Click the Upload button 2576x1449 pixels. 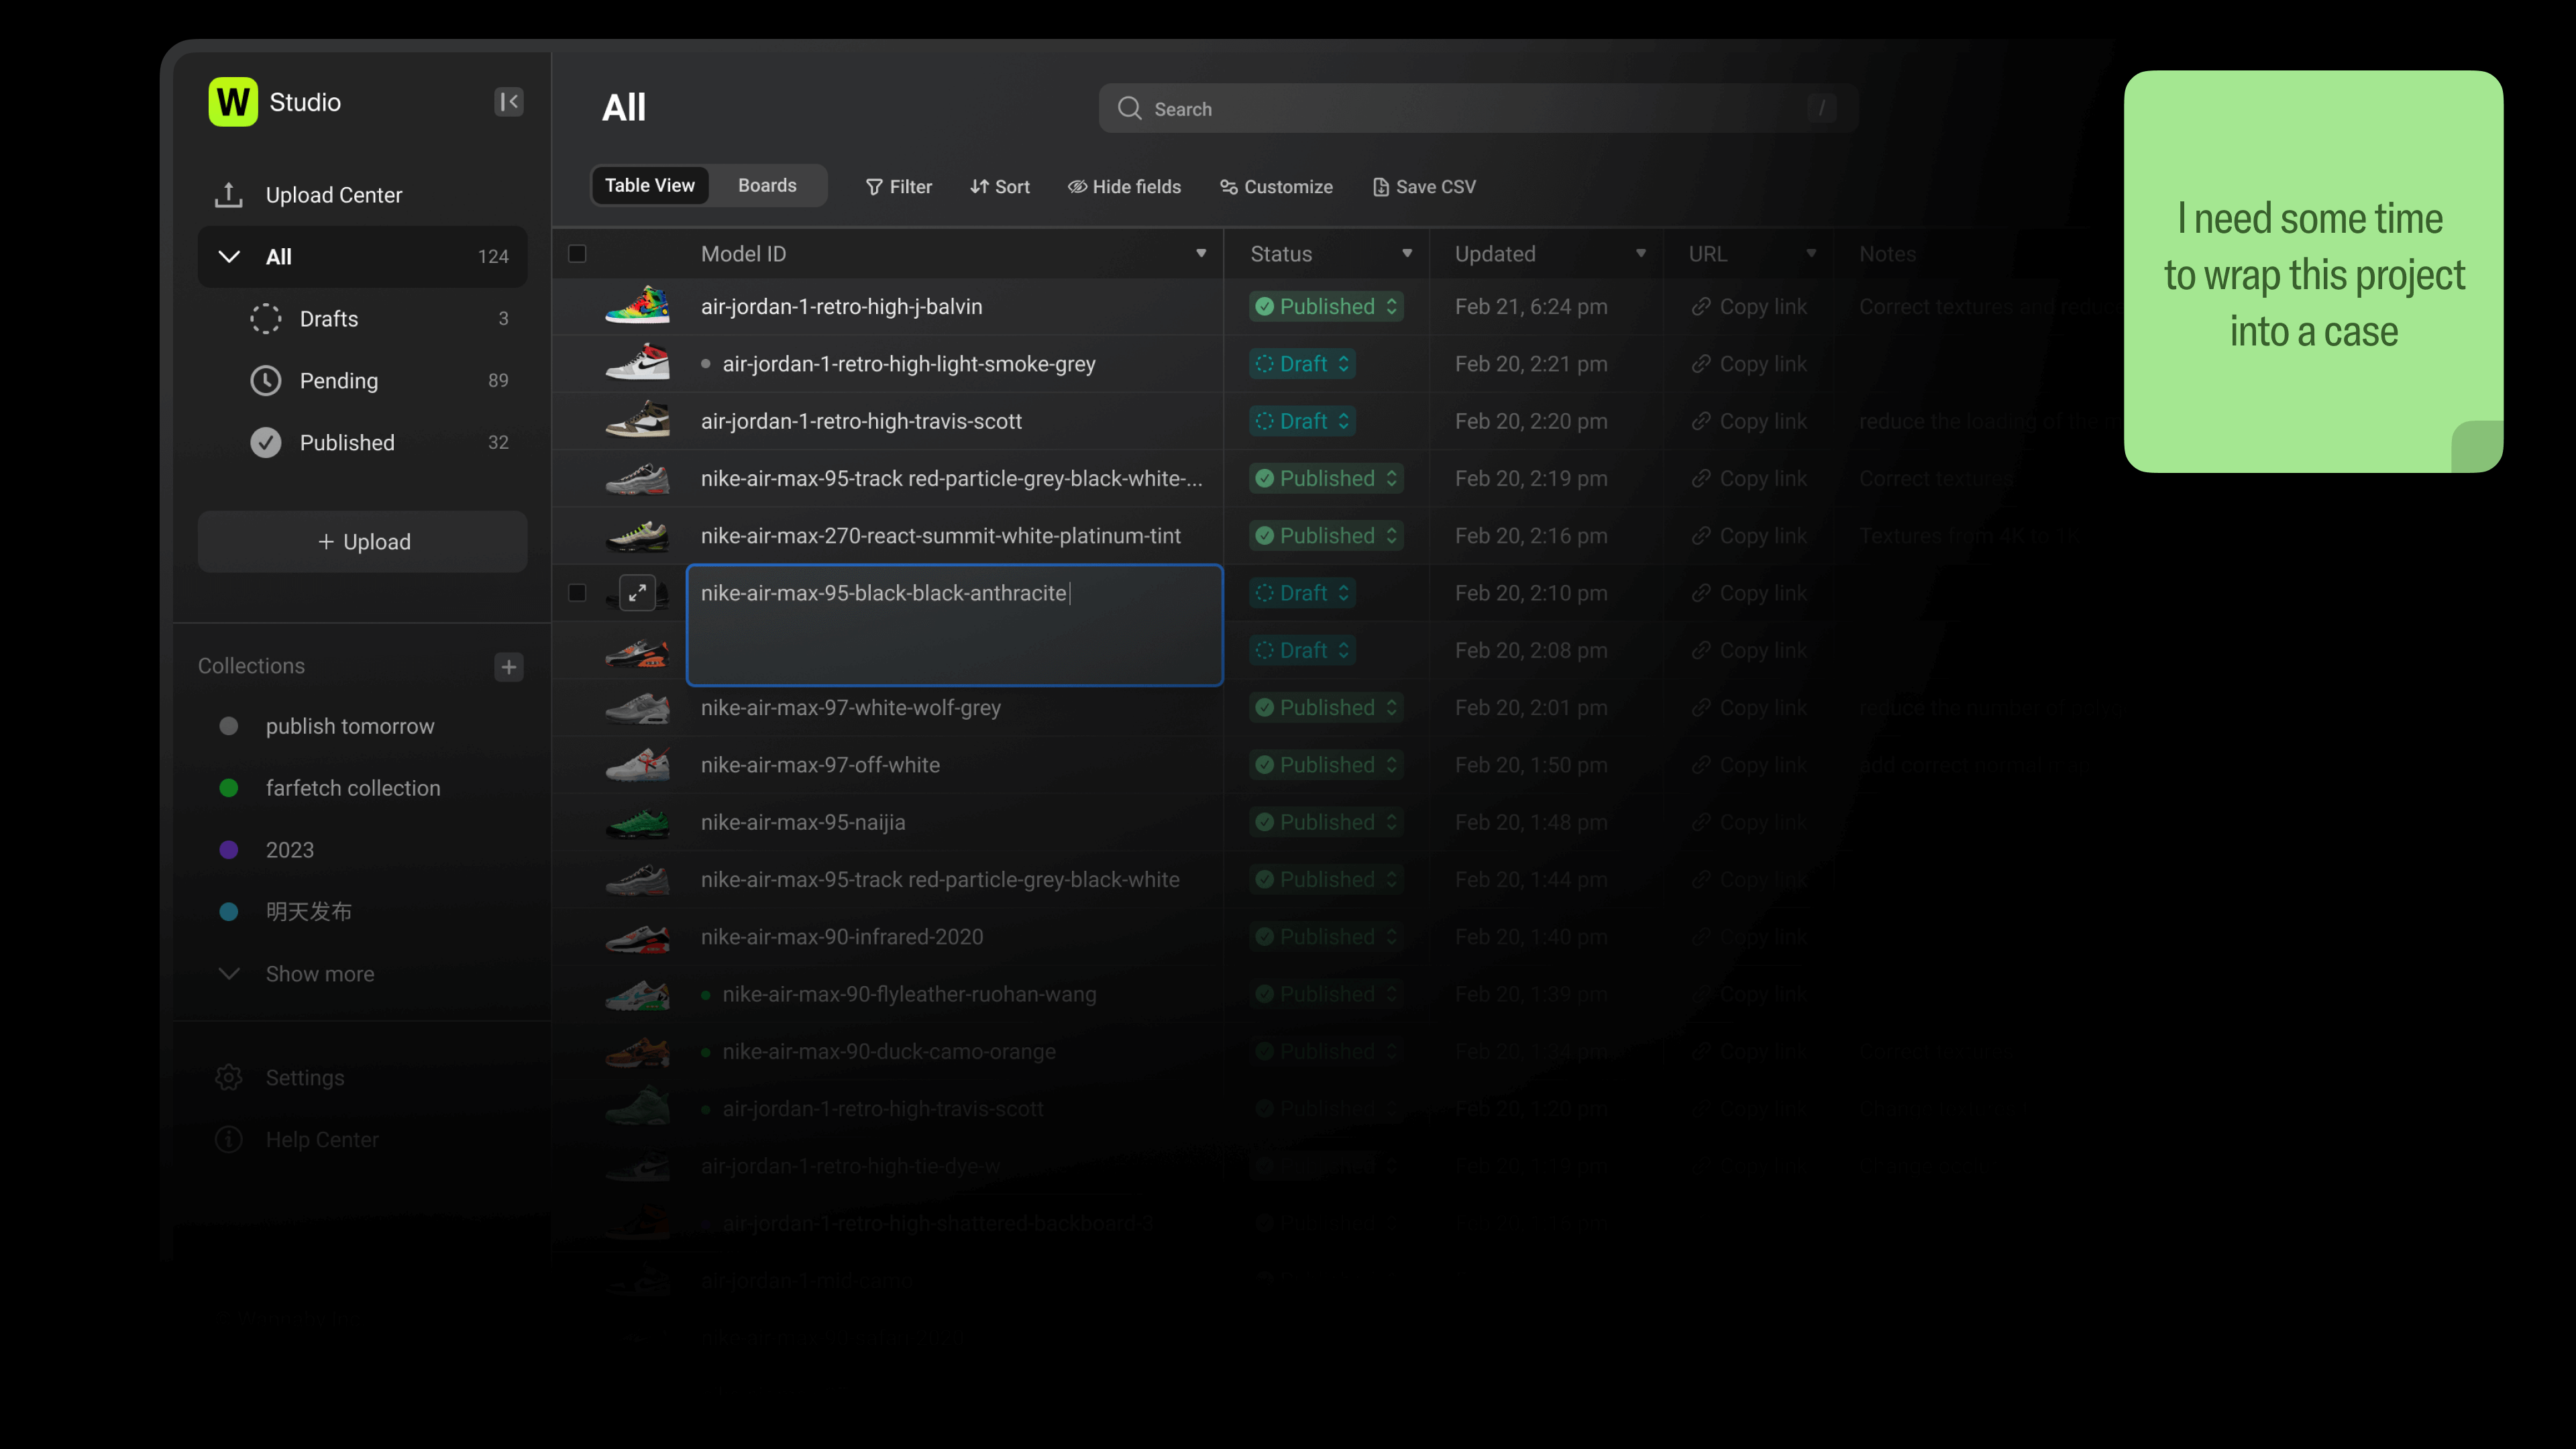tap(362, 542)
